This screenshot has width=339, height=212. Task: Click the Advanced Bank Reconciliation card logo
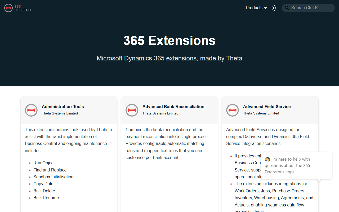132,110
